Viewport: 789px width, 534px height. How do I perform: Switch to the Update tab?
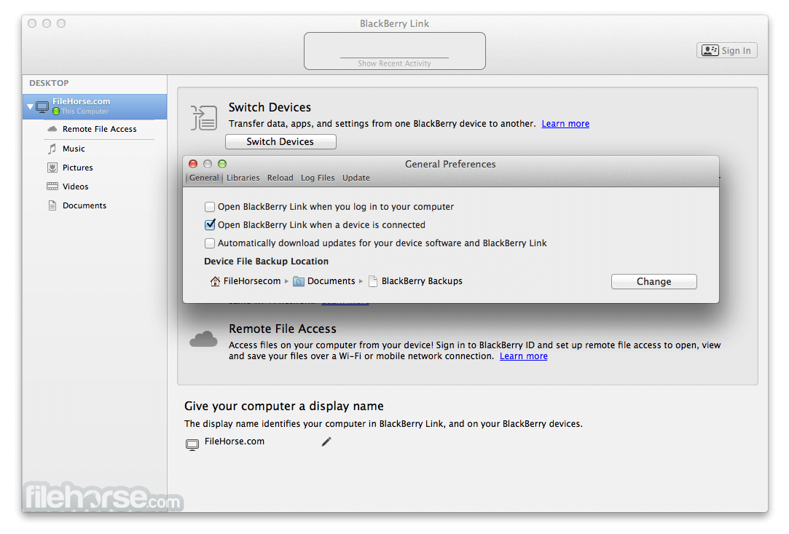pyautogui.click(x=356, y=178)
